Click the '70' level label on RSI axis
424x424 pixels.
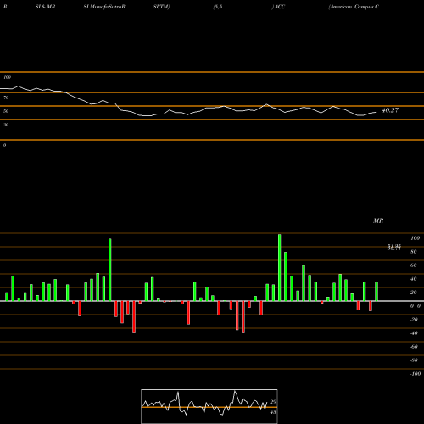pyautogui.click(x=6, y=98)
